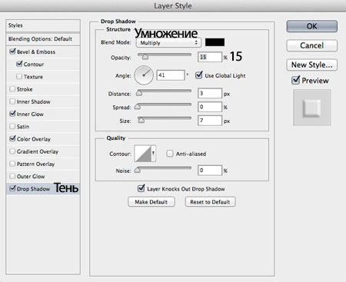This screenshot has height=282, width=346.
Task: Uncheck the Drop Shadow checkbox
Action: pos(12,188)
